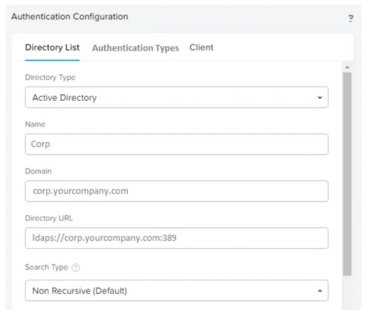Image resolution: width=368 pixels, height=324 pixels.
Task: Click the Name input field
Action: coord(176,144)
